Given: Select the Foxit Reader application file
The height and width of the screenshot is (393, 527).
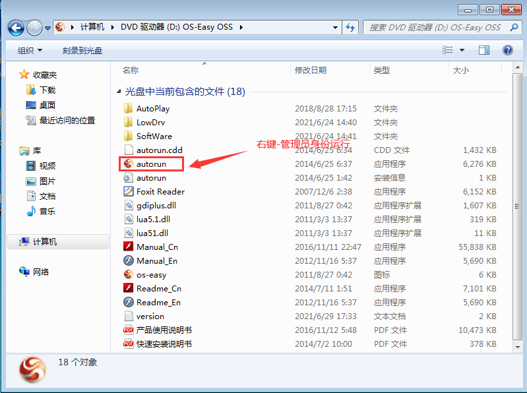Looking at the screenshot, I should (x=160, y=191).
